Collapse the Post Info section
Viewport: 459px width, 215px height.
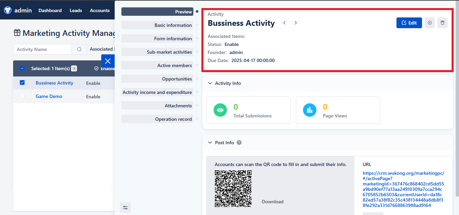coord(210,142)
